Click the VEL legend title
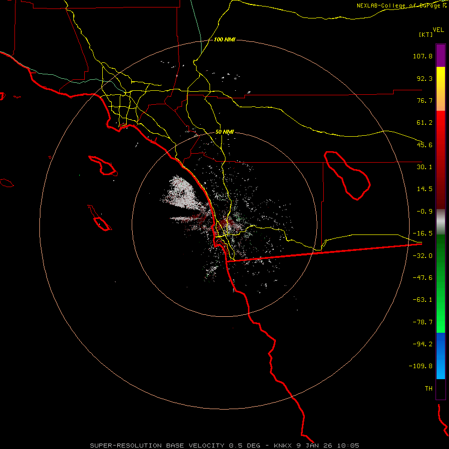Viewport: 449px width, 449px height. pos(438,29)
